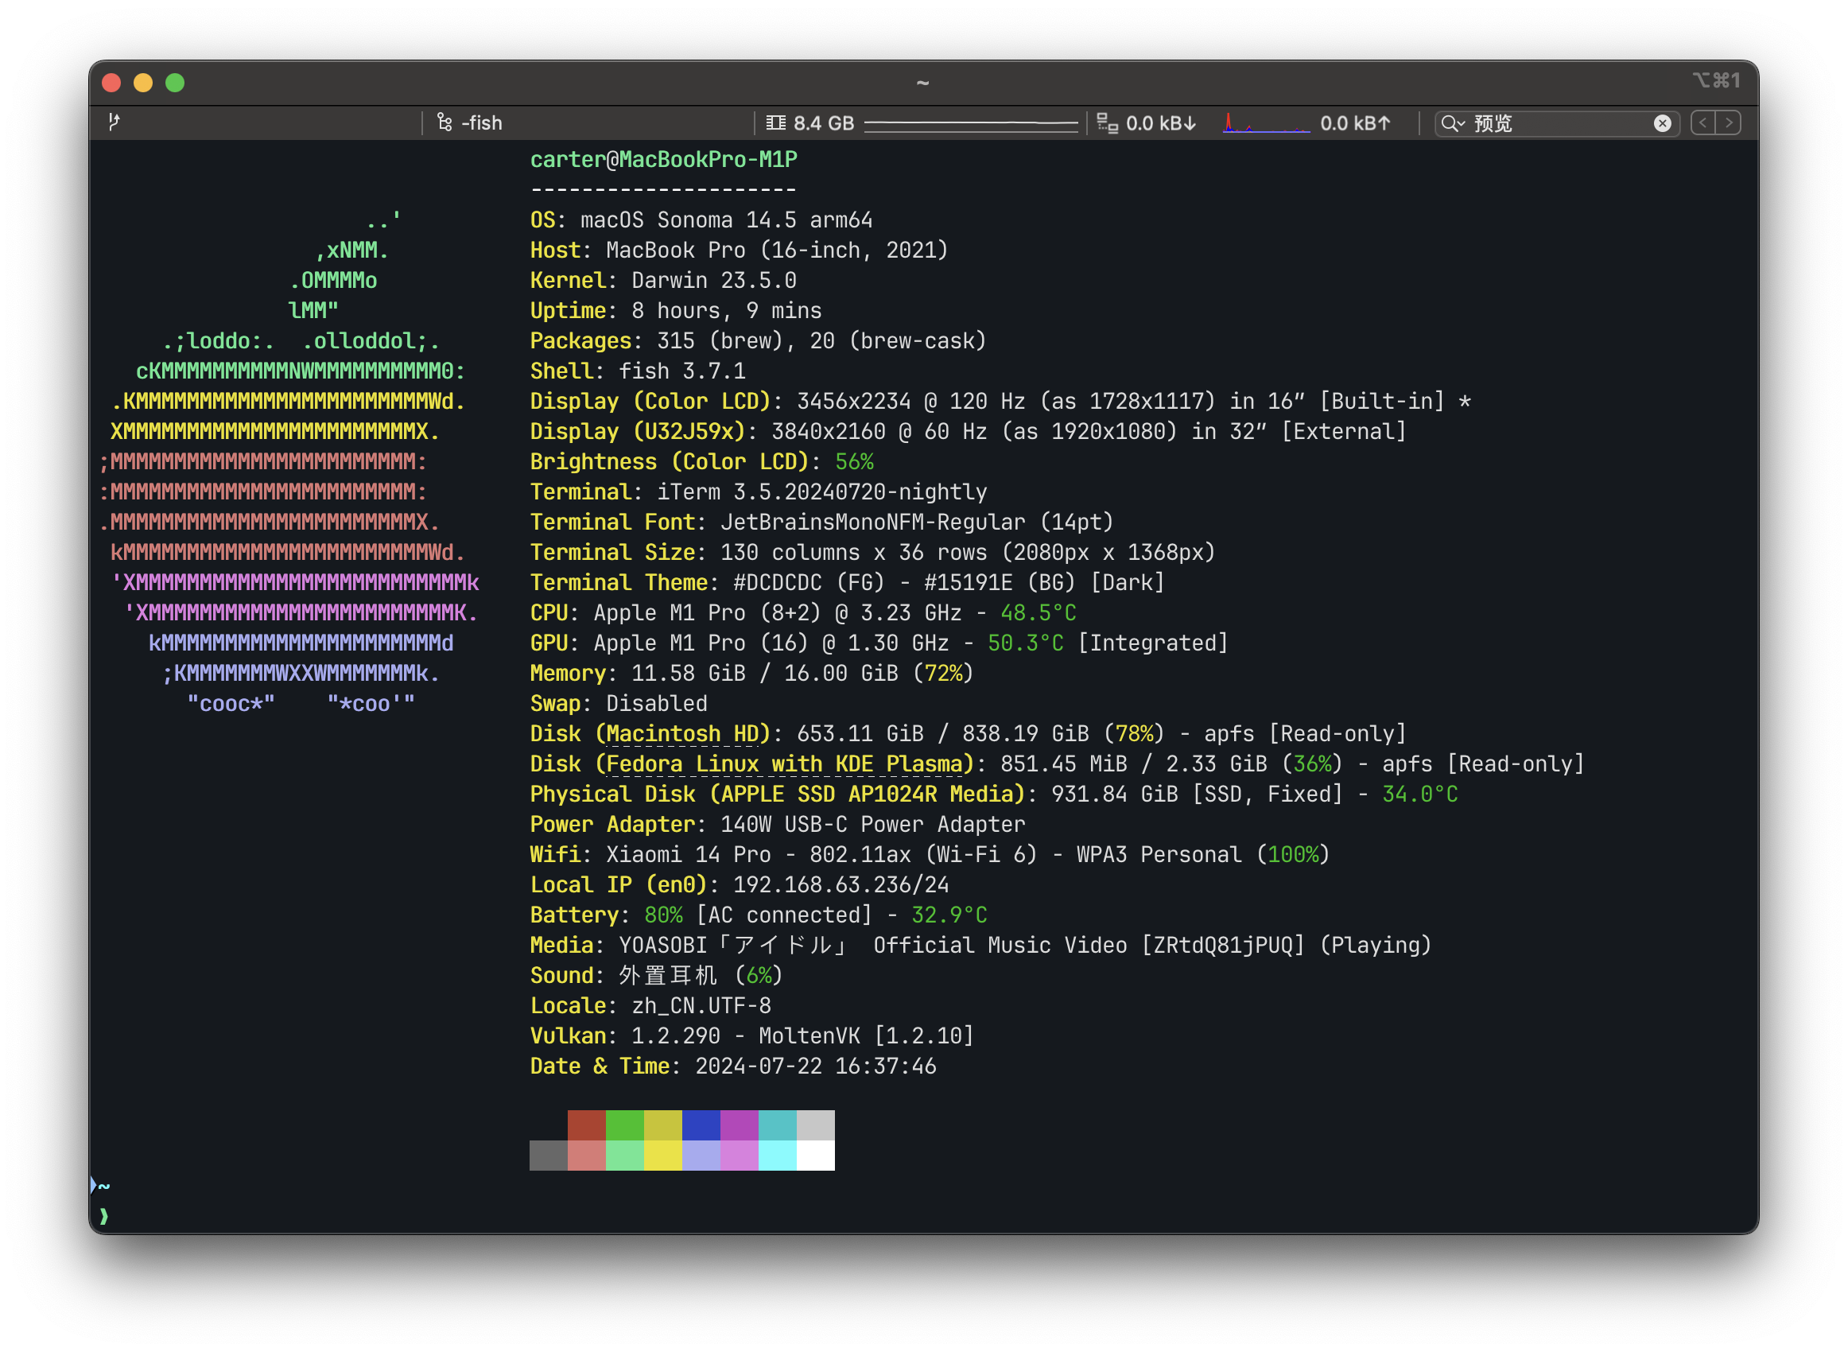Click the Display (U32J59x) line
Image resolution: width=1848 pixels, height=1352 pixels.
[x=968, y=432]
